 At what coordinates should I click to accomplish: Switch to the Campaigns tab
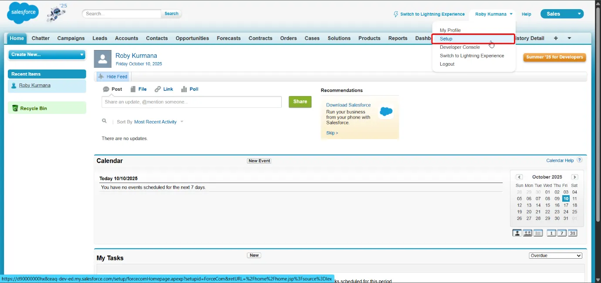tap(71, 38)
